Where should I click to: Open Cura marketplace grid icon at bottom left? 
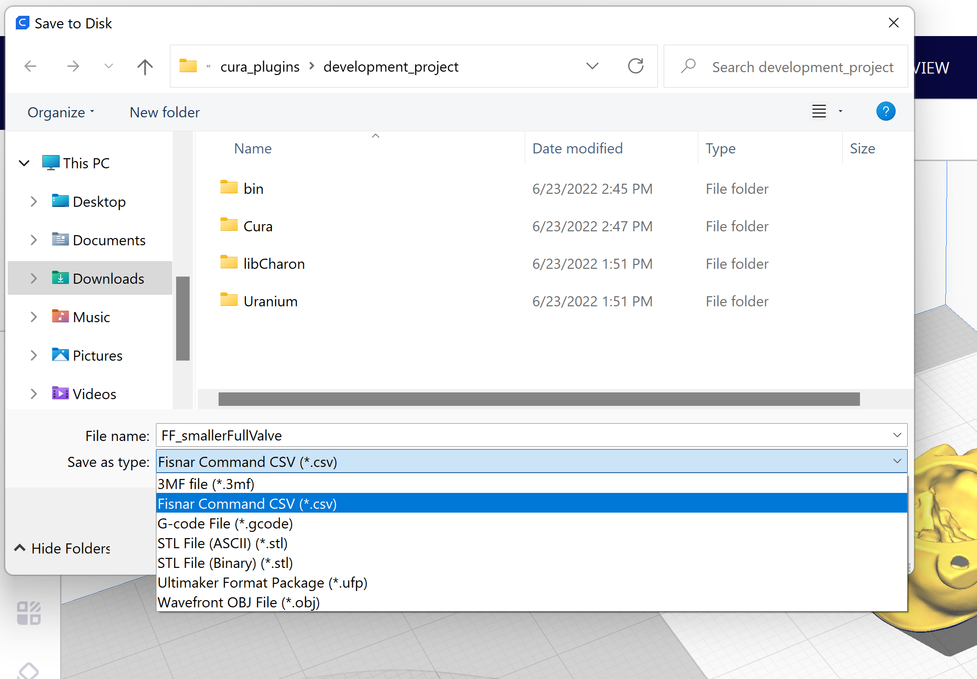click(x=29, y=613)
